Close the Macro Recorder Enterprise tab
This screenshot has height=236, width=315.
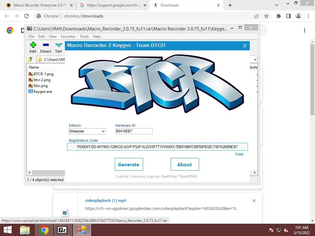[71, 5]
